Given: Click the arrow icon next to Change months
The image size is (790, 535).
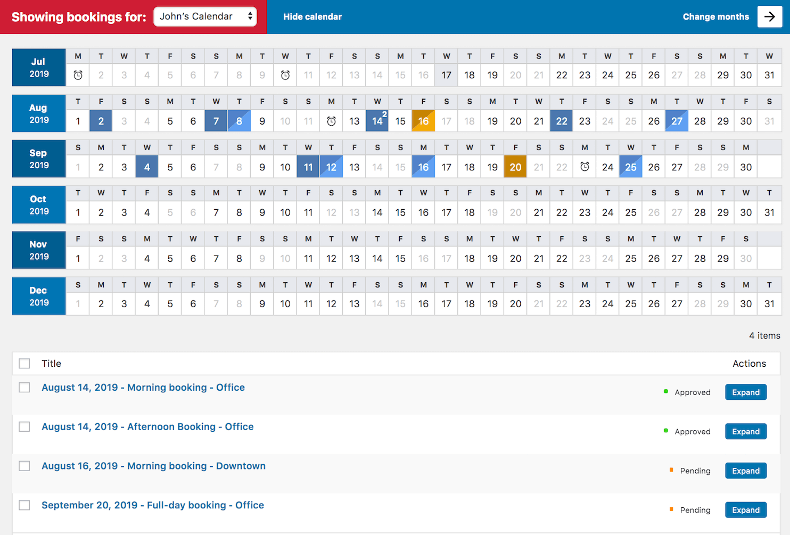Looking at the screenshot, I should 770,17.
